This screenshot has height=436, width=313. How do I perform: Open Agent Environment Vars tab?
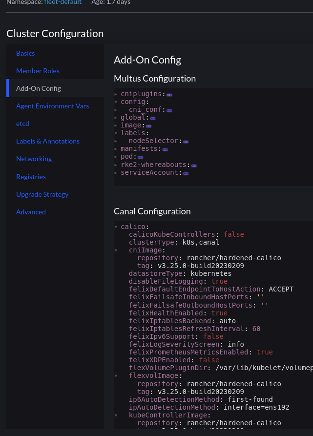click(53, 106)
